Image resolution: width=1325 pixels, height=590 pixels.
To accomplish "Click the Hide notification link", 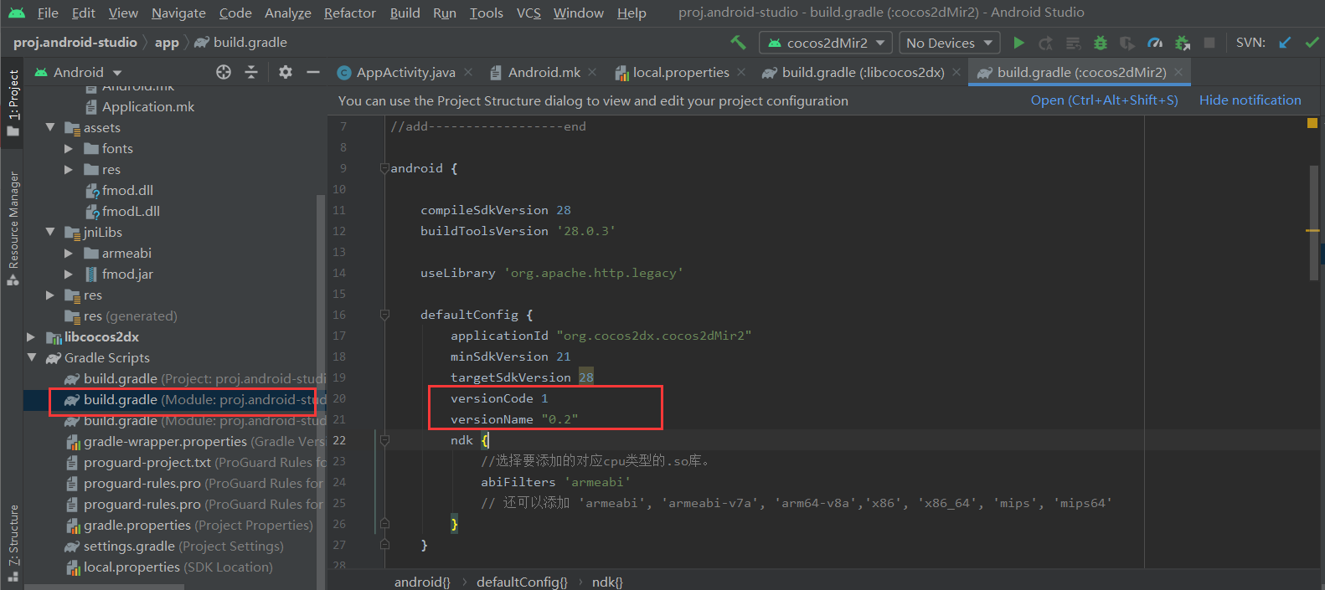I will tap(1250, 100).
